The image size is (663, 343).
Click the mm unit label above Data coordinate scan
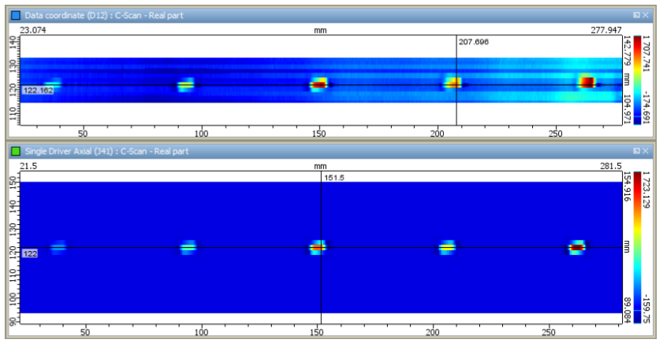[x=320, y=31]
